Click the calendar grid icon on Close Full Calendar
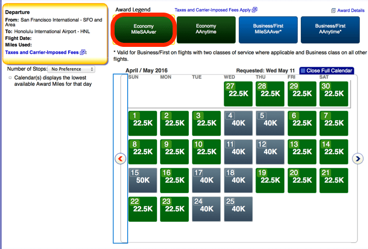 [303, 71]
